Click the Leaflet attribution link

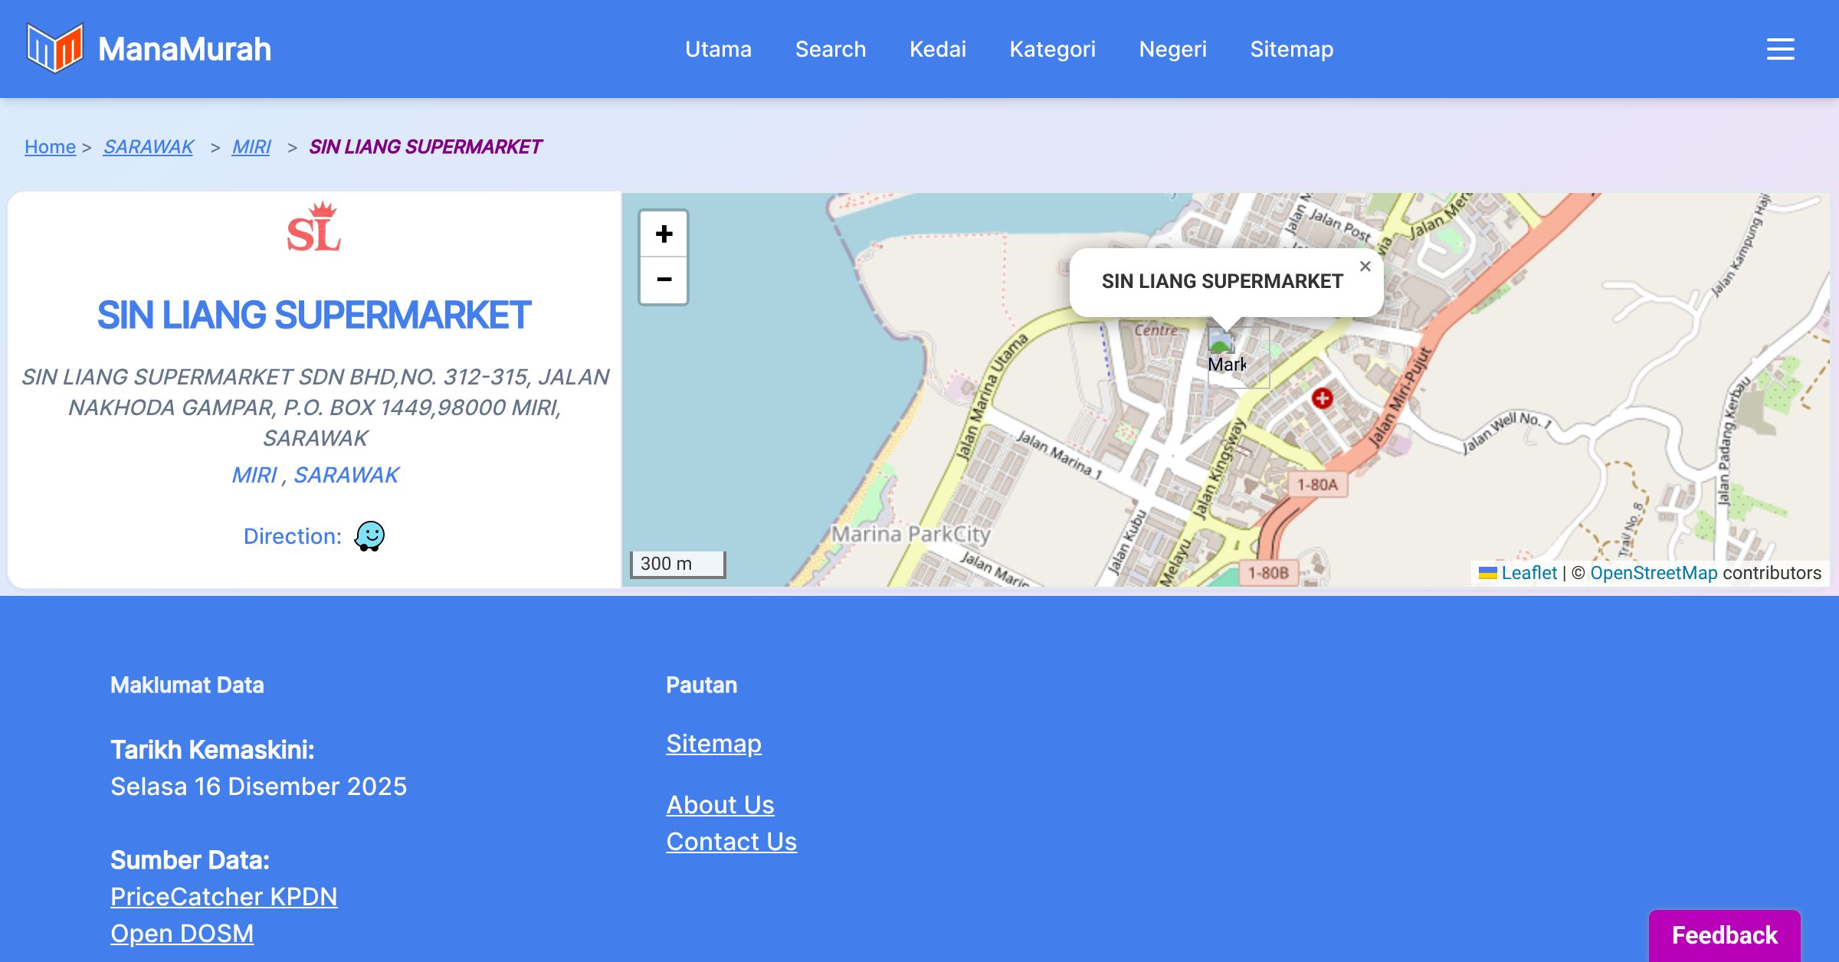pos(1529,573)
